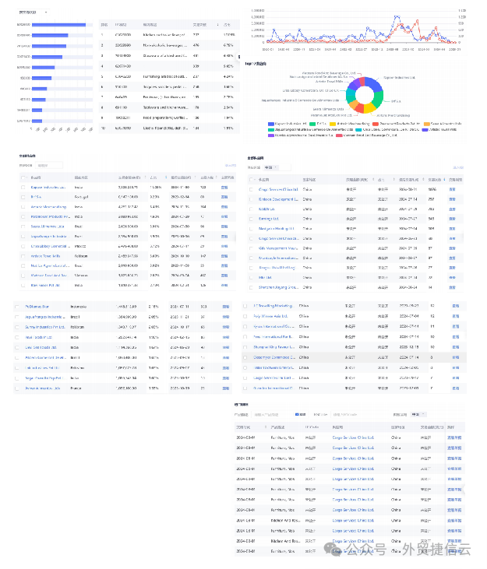Screen dimensions: 487x569
Task: Click the Kapoor Industries donut chart label
Action: [400, 78]
